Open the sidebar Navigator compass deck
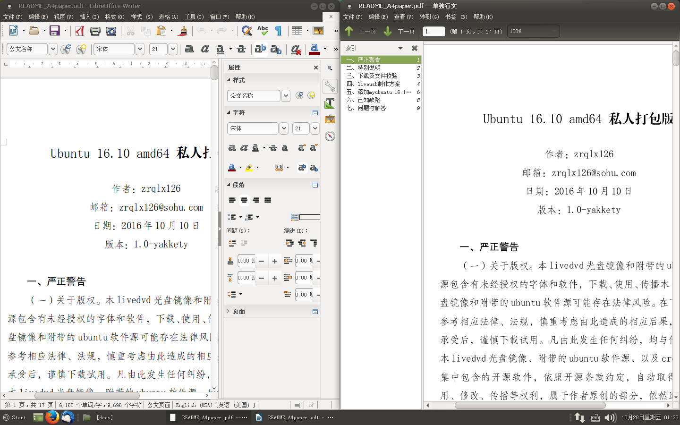 [330, 136]
